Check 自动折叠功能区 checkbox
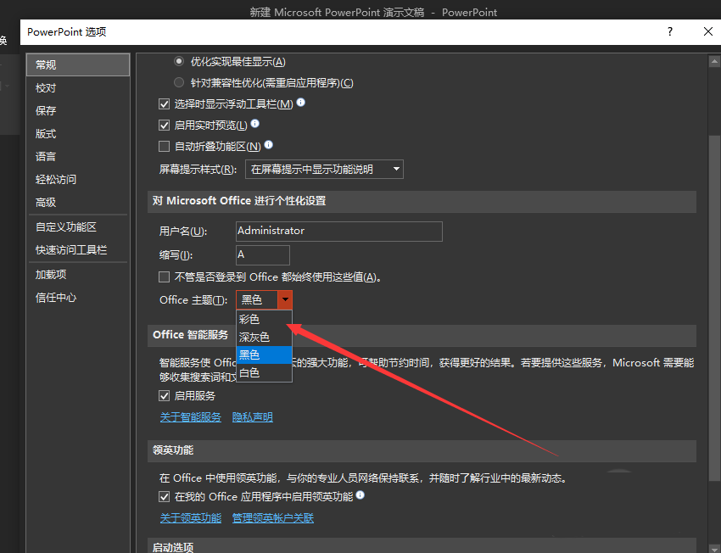The image size is (721, 553). 165,146
